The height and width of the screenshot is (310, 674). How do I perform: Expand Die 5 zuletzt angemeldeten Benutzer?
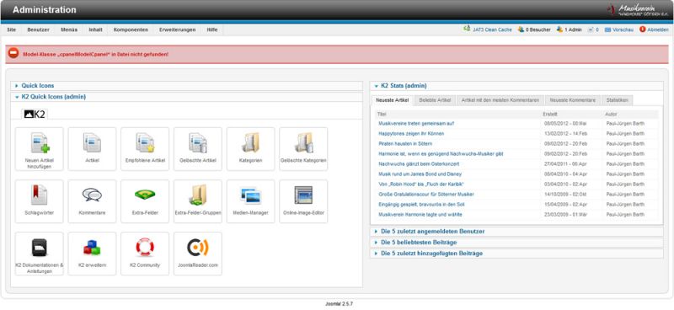[433, 232]
